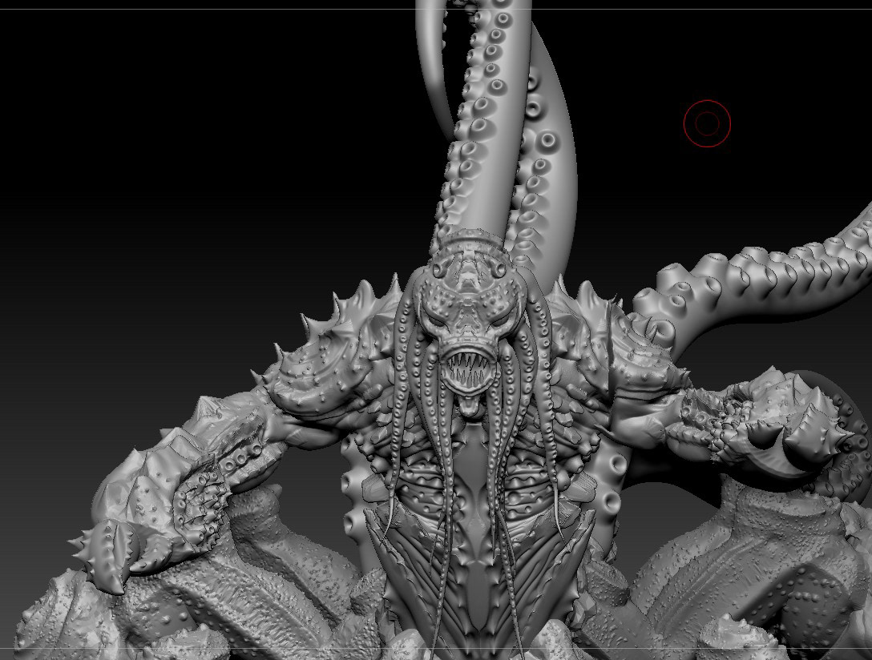This screenshot has width=872, height=660.
Task: Click the creature's tongue below the teeth
Action: point(468,405)
